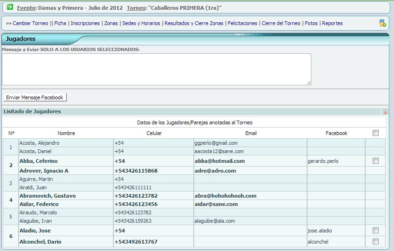Image resolution: width=394 pixels, height=251 pixels.
Task: Open the Inscripciones page
Action: [85, 23]
